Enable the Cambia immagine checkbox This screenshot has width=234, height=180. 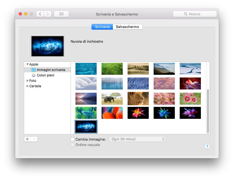click(72, 139)
